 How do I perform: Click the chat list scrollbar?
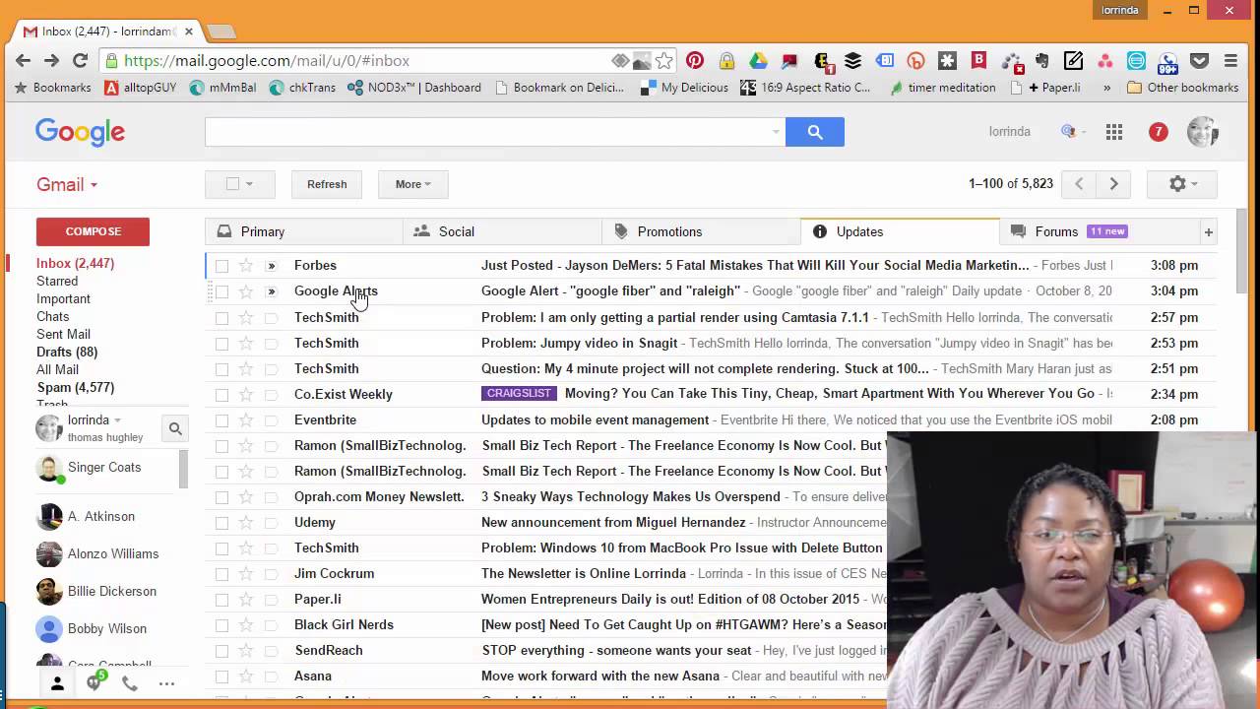183,470
